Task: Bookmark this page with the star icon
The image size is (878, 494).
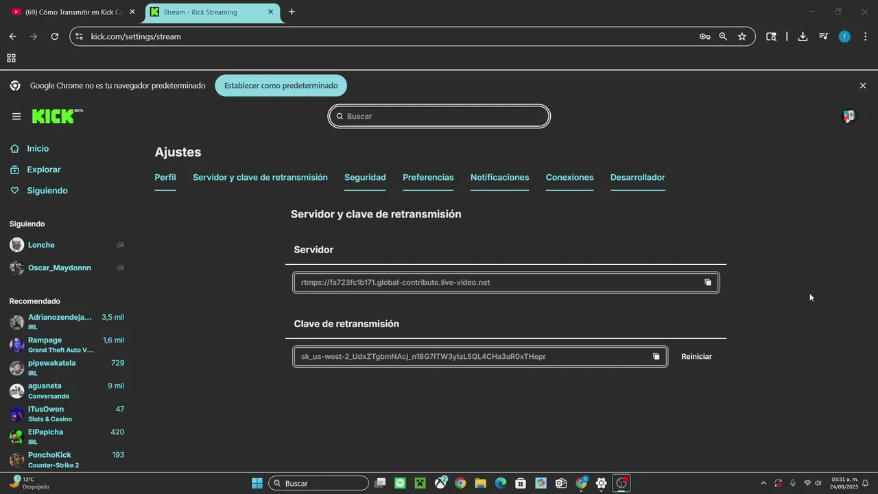Action: tap(741, 36)
